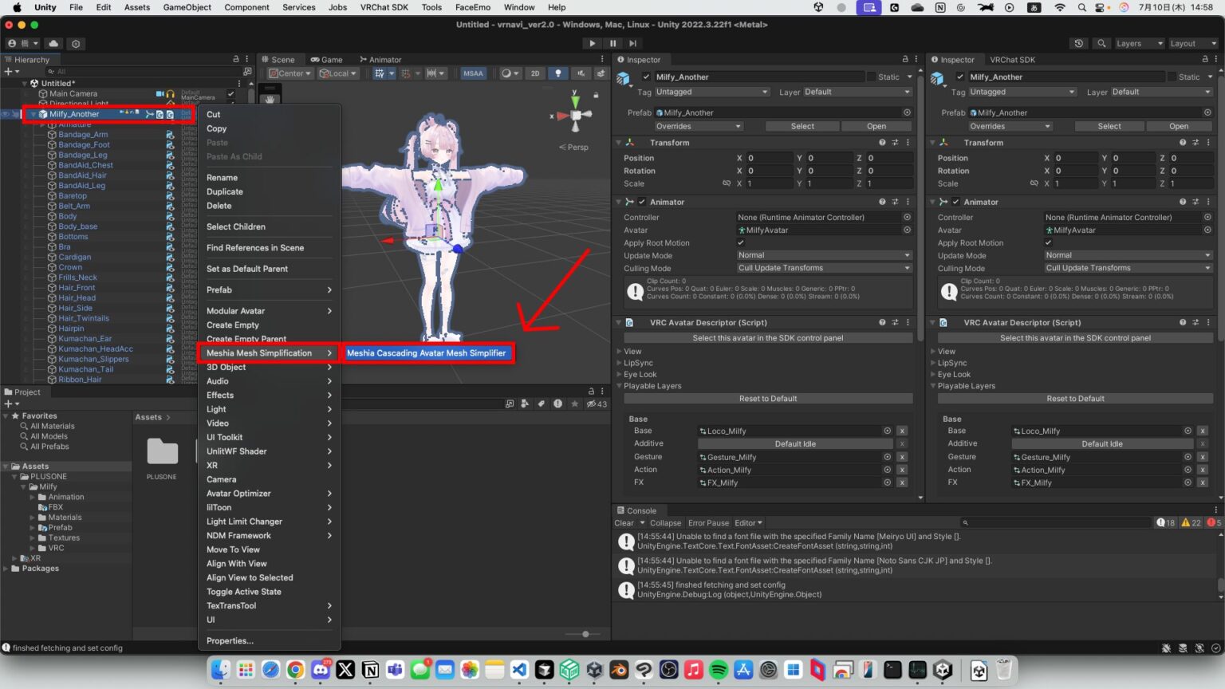This screenshot has height=689, width=1225.
Task: Disable Apply Root Motion in the Animator
Action: point(742,242)
